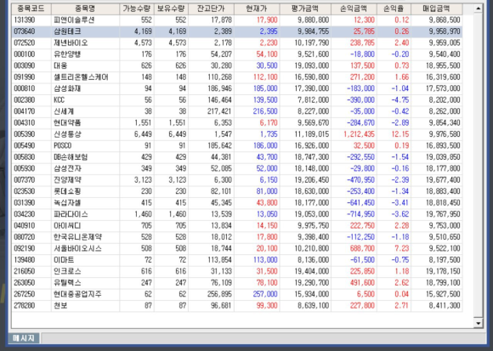Select the 한국유니온제약 row

pos(237,237)
